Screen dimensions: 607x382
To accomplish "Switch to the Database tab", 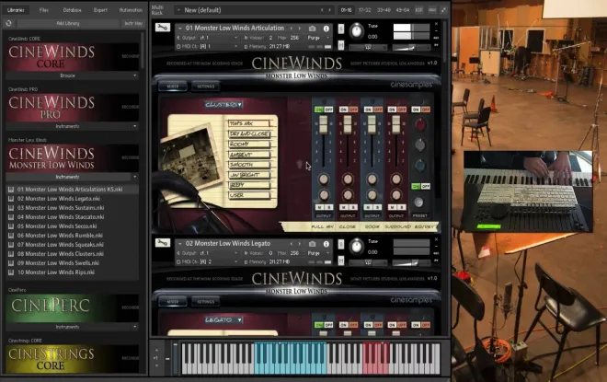I will tap(72, 10).
